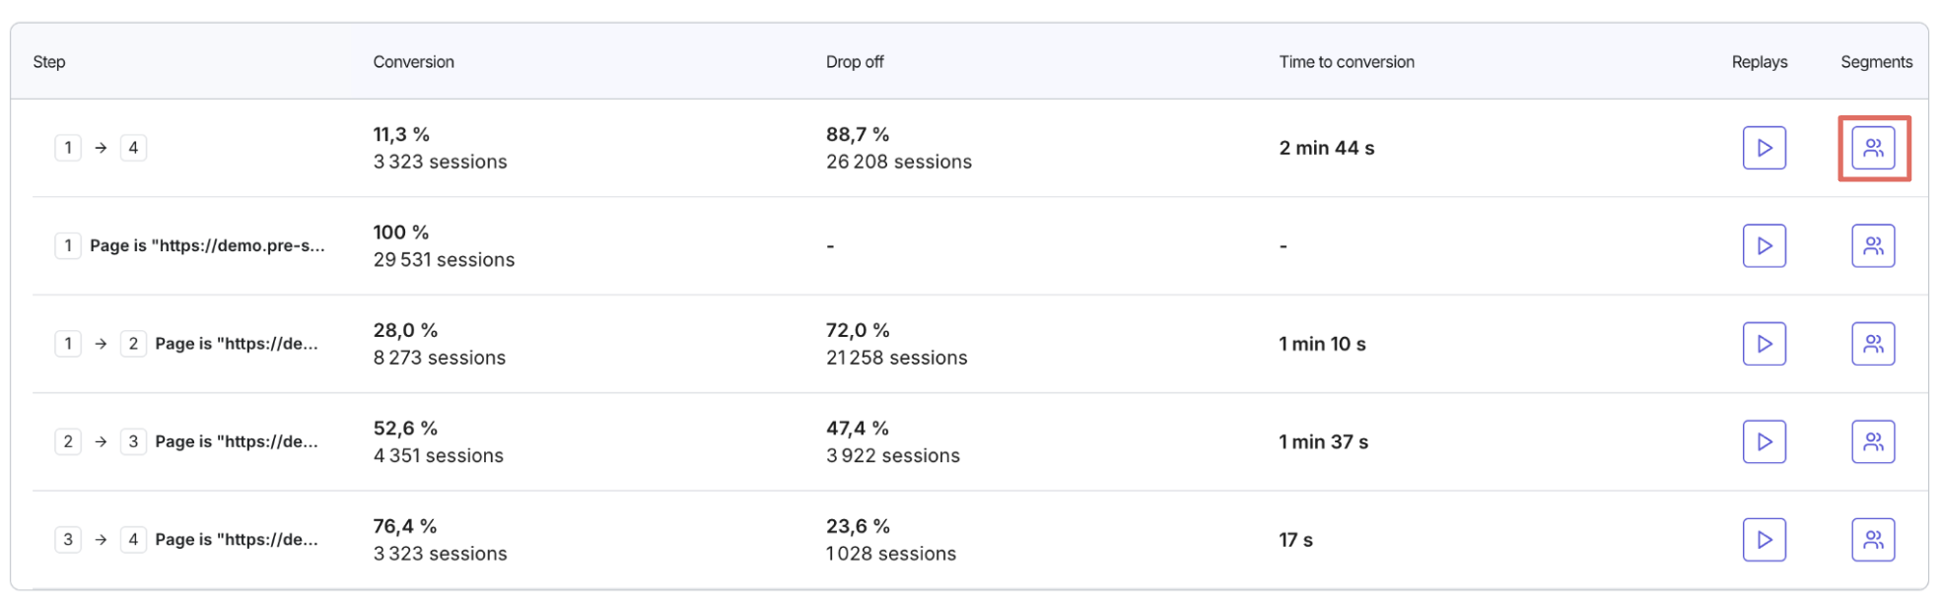Click the 17 s time to conversion value
This screenshot has width=1942, height=601.
click(1295, 540)
